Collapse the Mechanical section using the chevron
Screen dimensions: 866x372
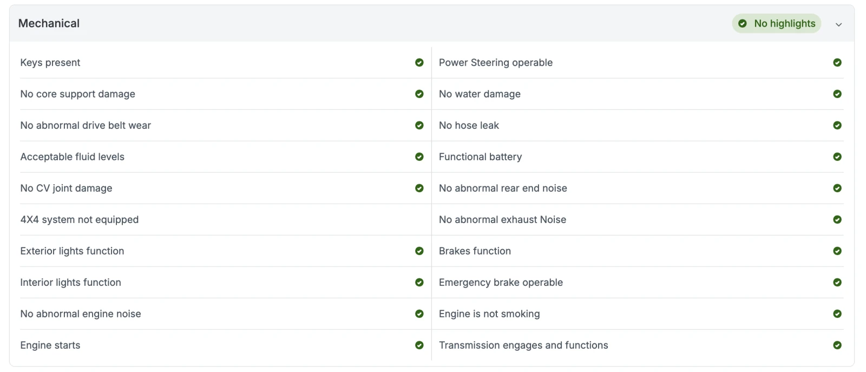coord(838,24)
